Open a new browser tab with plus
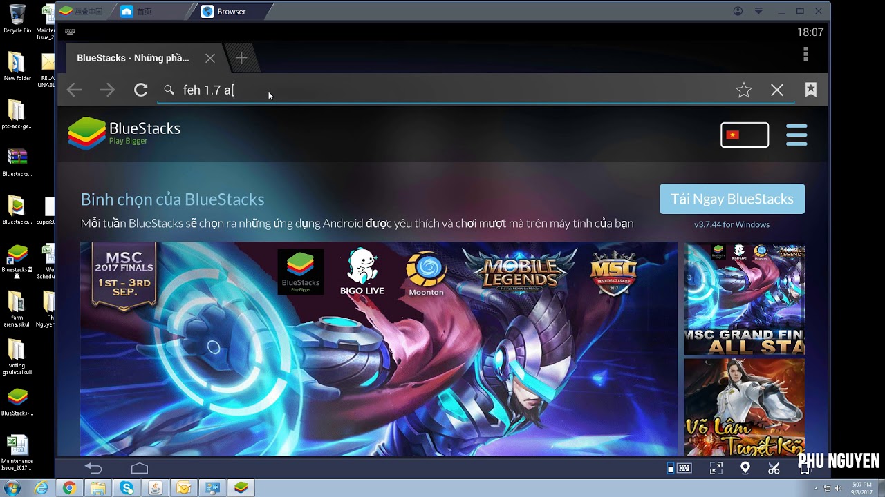This screenshot has width=885, height=497. (241, 58)
